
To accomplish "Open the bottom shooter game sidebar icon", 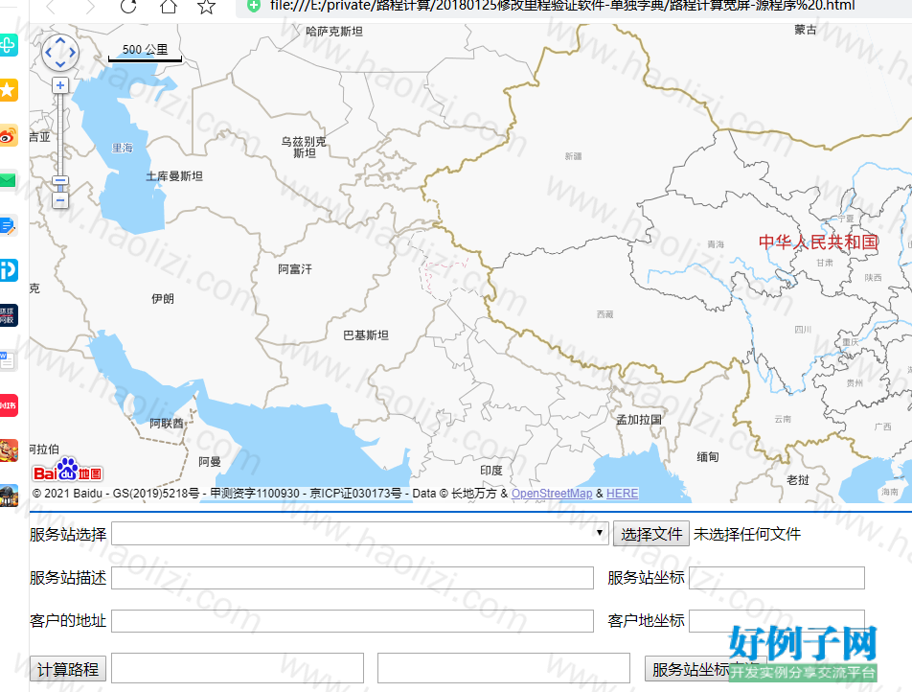I will point(8,496).
